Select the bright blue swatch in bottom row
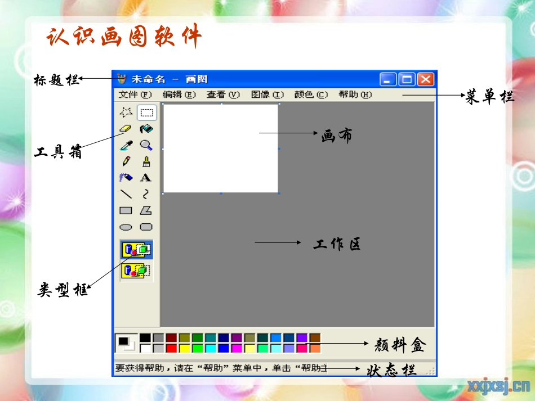The height and width of the screenshot is (401, 535). (224, 348)
